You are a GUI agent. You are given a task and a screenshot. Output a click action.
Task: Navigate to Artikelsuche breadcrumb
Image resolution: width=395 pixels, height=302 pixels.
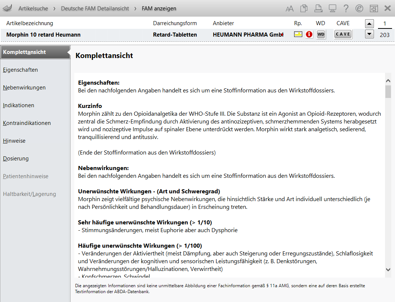[x=33, y=9]
